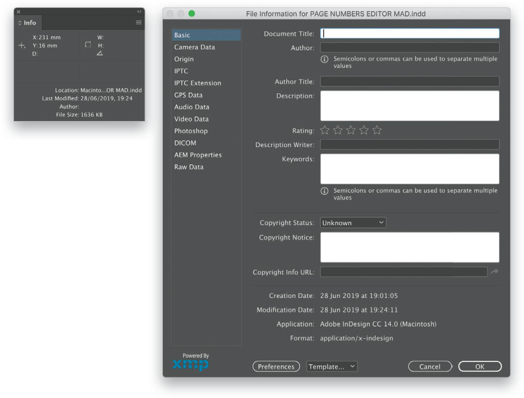Viewport: 524px width, 398px height.
Task: Select the Basic category
Action: (206, 35)
